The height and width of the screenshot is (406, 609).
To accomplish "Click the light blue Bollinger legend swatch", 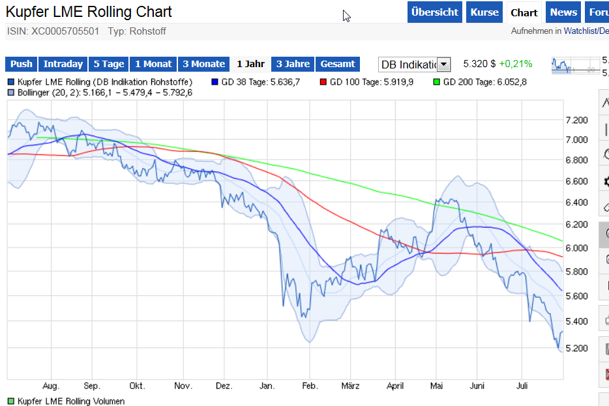I will (x=11, y=93).
